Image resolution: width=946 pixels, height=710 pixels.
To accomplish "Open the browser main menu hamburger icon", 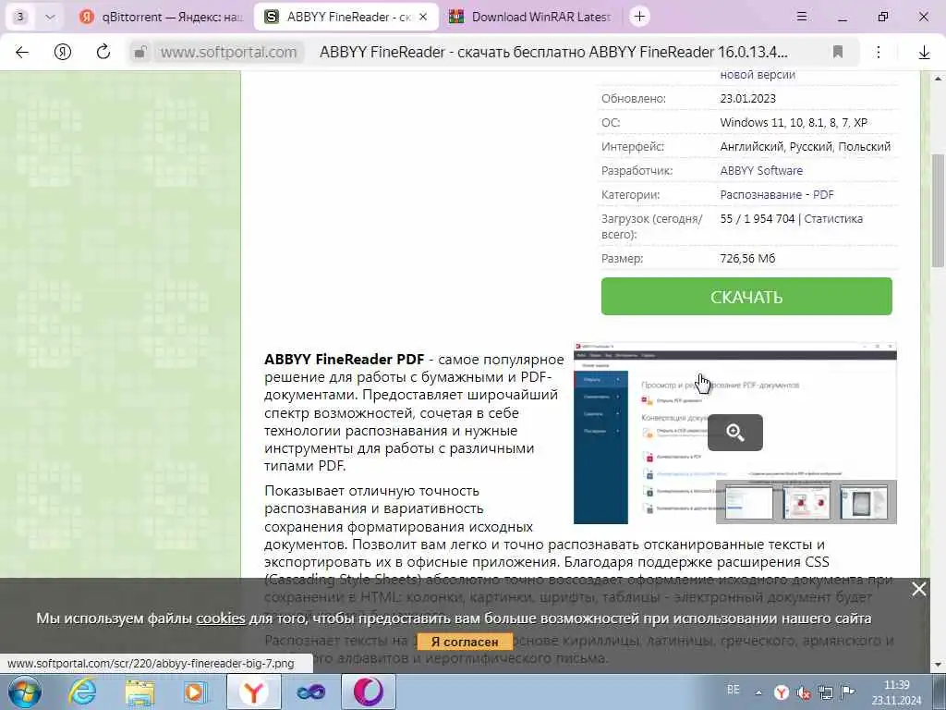I will (802, 17).
